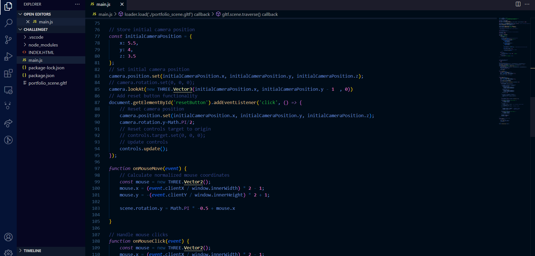Open the Remote Explorer icon
Image resolution: width=535 pixels, height=256 pixels.
click(8, 90)
